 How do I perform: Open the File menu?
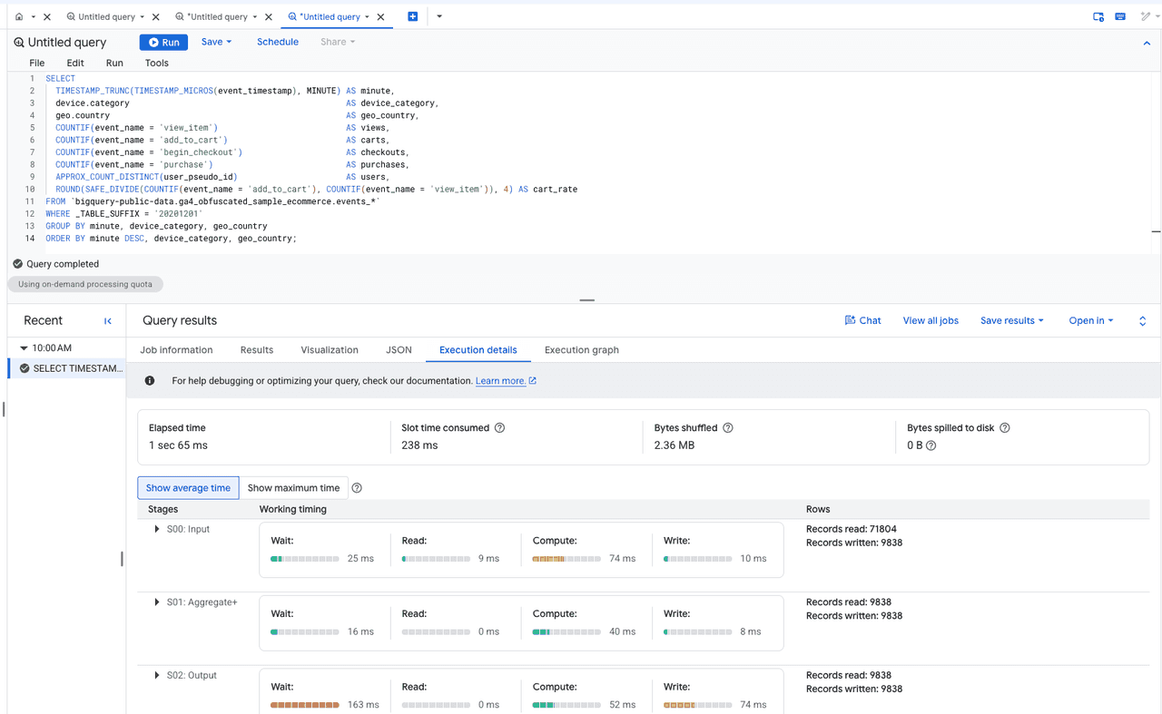pyautogui.click(x=36, y=63)
